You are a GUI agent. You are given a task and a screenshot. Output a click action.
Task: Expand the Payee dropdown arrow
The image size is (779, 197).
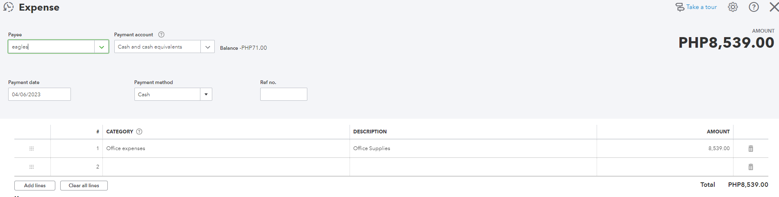(102, 47)
